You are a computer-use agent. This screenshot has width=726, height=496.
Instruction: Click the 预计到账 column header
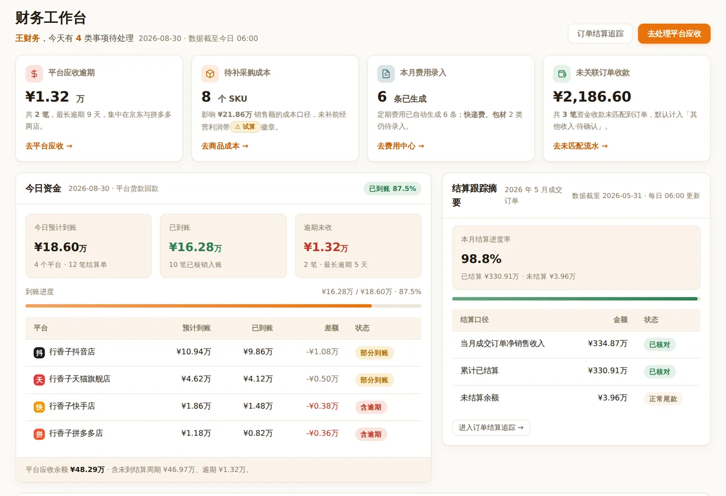[x=197, y=328]
